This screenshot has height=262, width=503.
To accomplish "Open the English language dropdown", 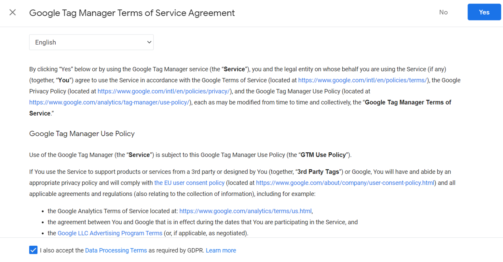I will click(x=91, y=42).
